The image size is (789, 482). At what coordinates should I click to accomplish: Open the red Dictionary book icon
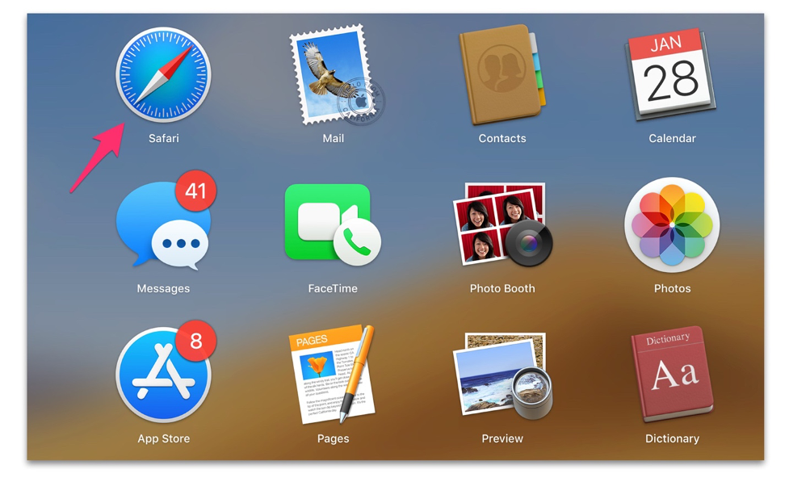(x=672, y=374)
